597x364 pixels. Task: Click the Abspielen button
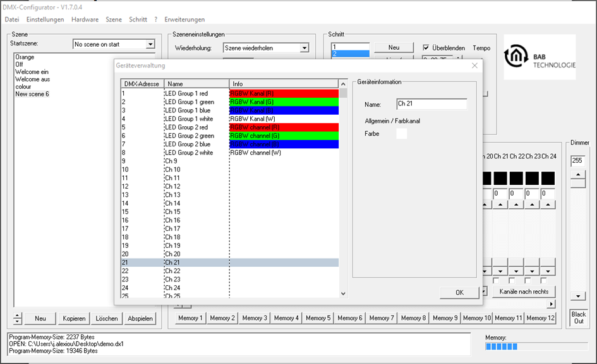(x=140, y=319)
